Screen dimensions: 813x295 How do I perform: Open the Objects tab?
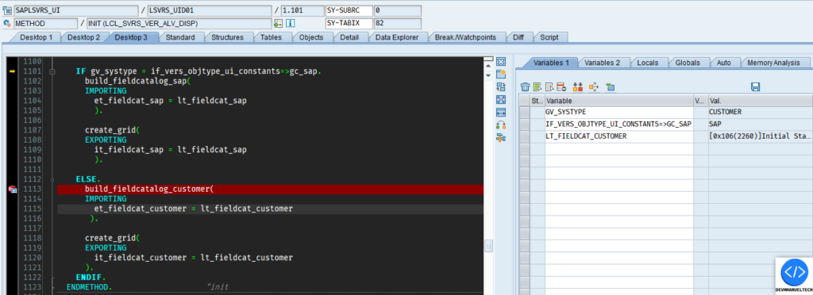point(311,37)
